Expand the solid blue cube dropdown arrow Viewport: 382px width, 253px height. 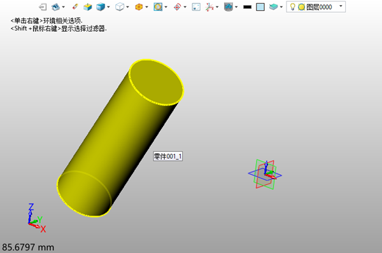point(108,7)
